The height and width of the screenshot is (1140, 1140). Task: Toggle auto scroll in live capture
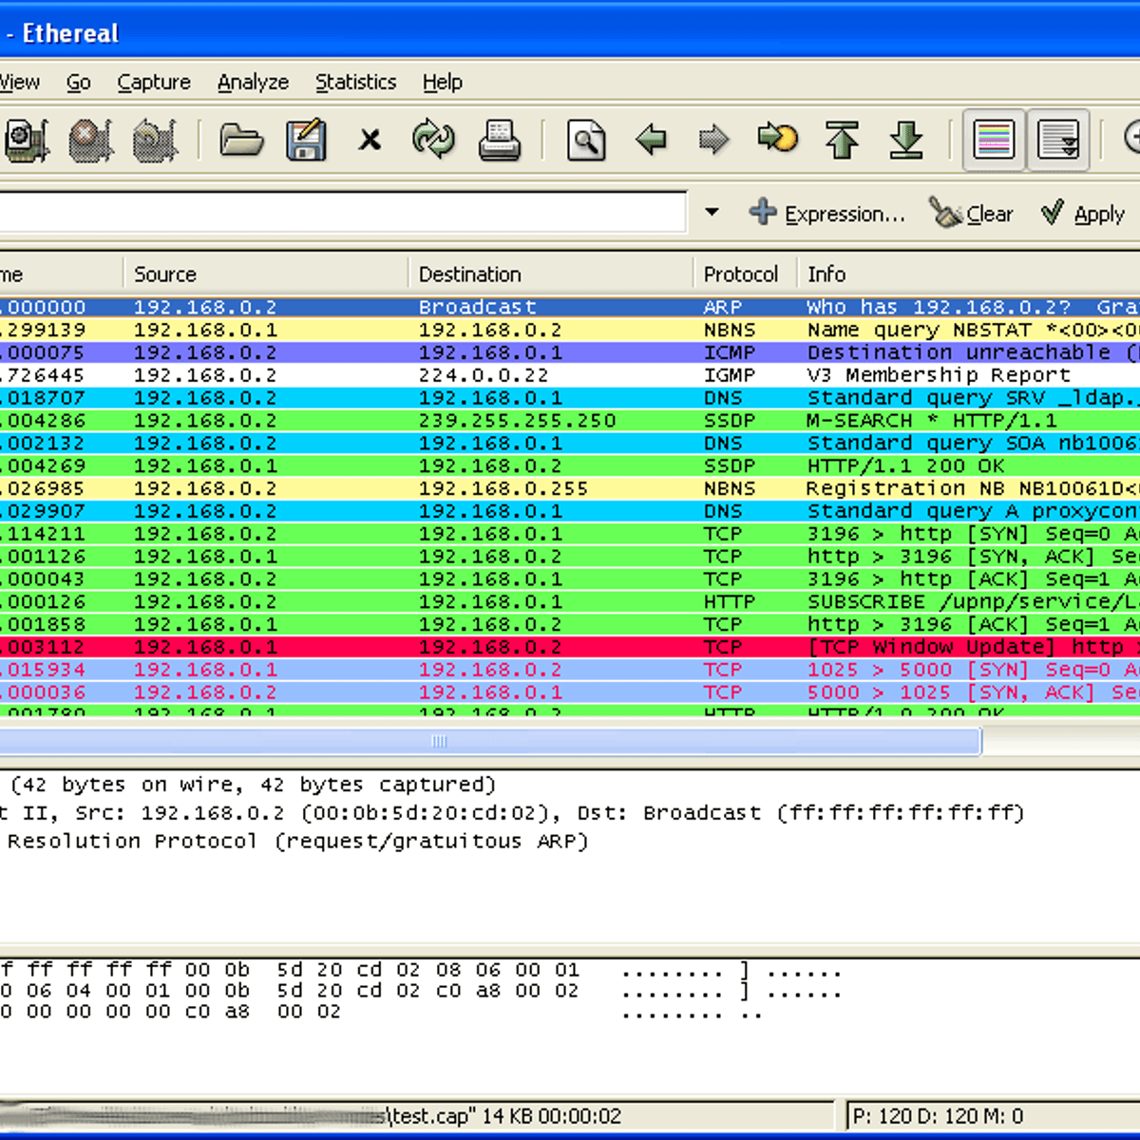click(1057, 141)
